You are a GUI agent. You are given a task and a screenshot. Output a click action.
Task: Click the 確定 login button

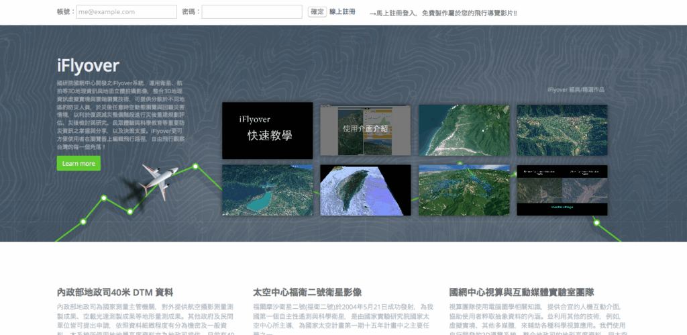pos(317,12)
